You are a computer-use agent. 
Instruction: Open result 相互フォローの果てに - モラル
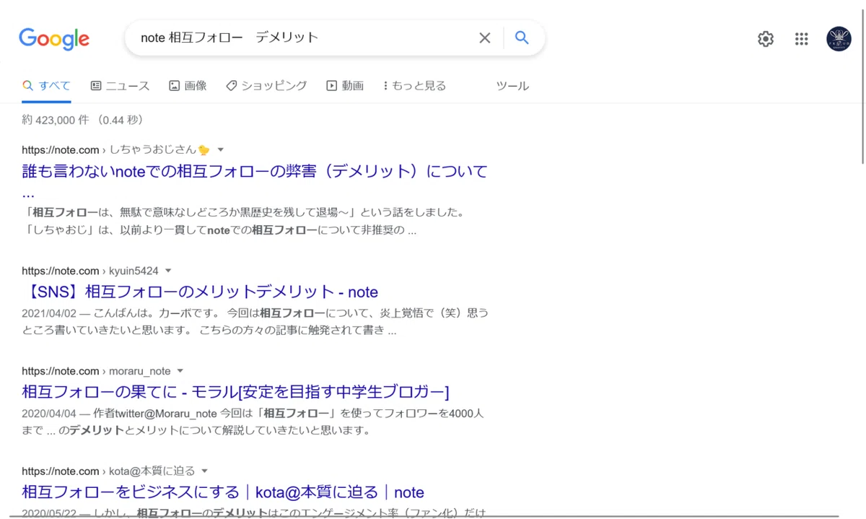(235, 392)
